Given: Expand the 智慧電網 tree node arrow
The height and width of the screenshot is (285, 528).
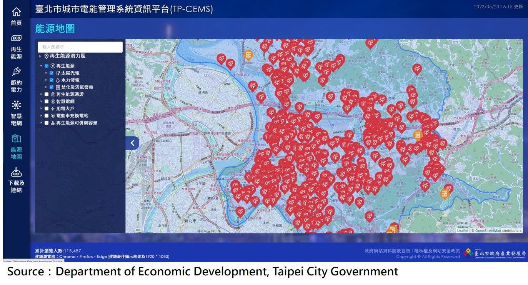Looking at the screenshot, I should 41,102.
